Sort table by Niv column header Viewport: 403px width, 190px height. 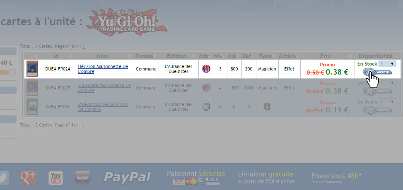(220, 56)
